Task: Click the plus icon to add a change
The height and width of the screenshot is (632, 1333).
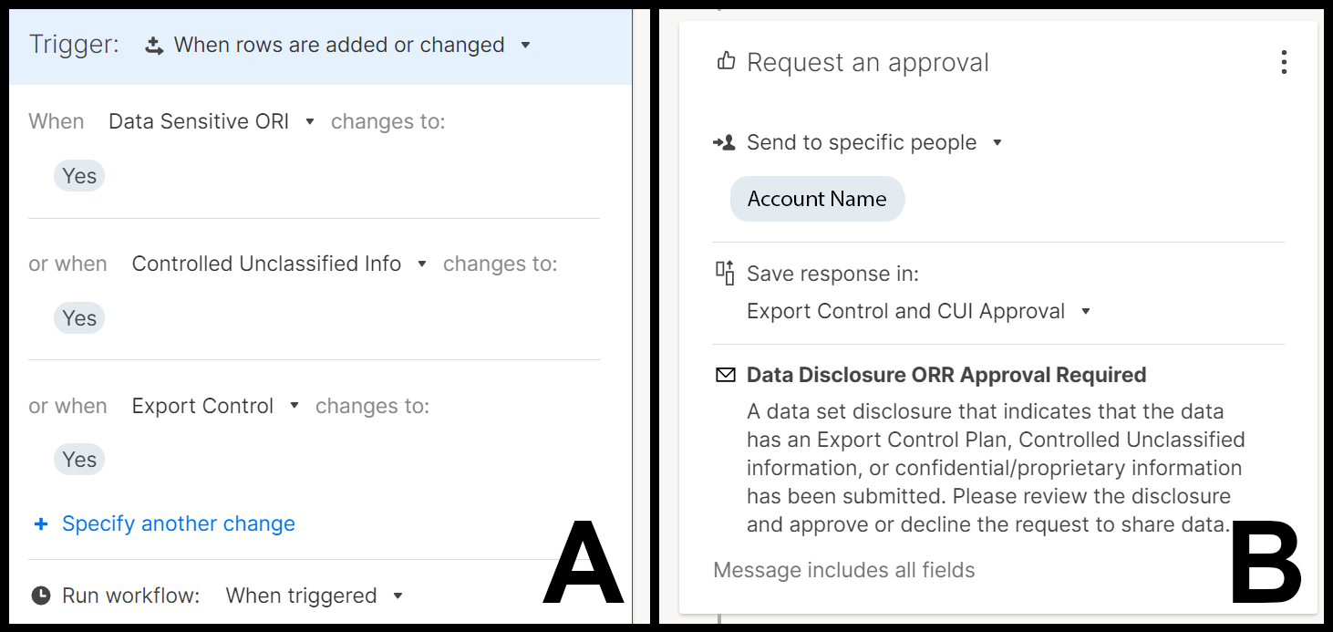Action: pos(40,523)
